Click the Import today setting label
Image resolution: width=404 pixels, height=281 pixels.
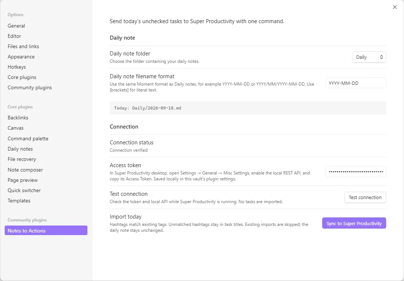(126, 217)
